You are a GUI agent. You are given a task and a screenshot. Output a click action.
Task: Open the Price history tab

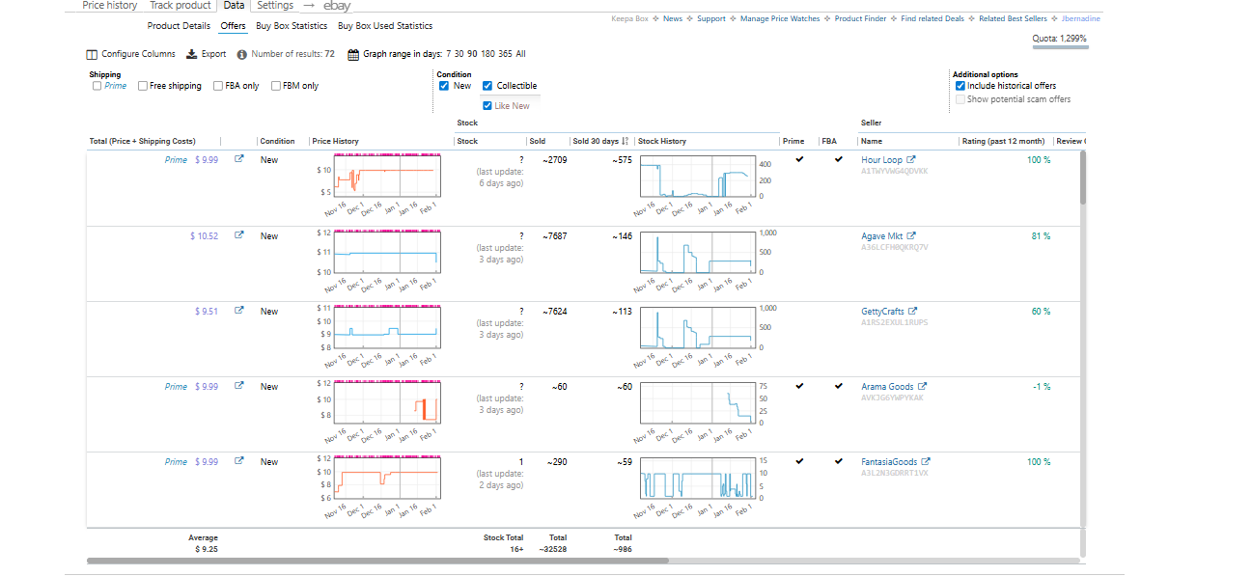pos(109,6)
